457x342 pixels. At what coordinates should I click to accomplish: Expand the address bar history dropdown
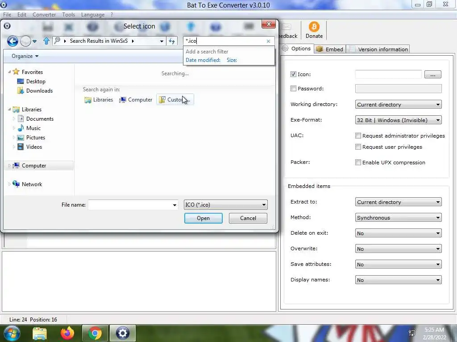pos(162,41)
